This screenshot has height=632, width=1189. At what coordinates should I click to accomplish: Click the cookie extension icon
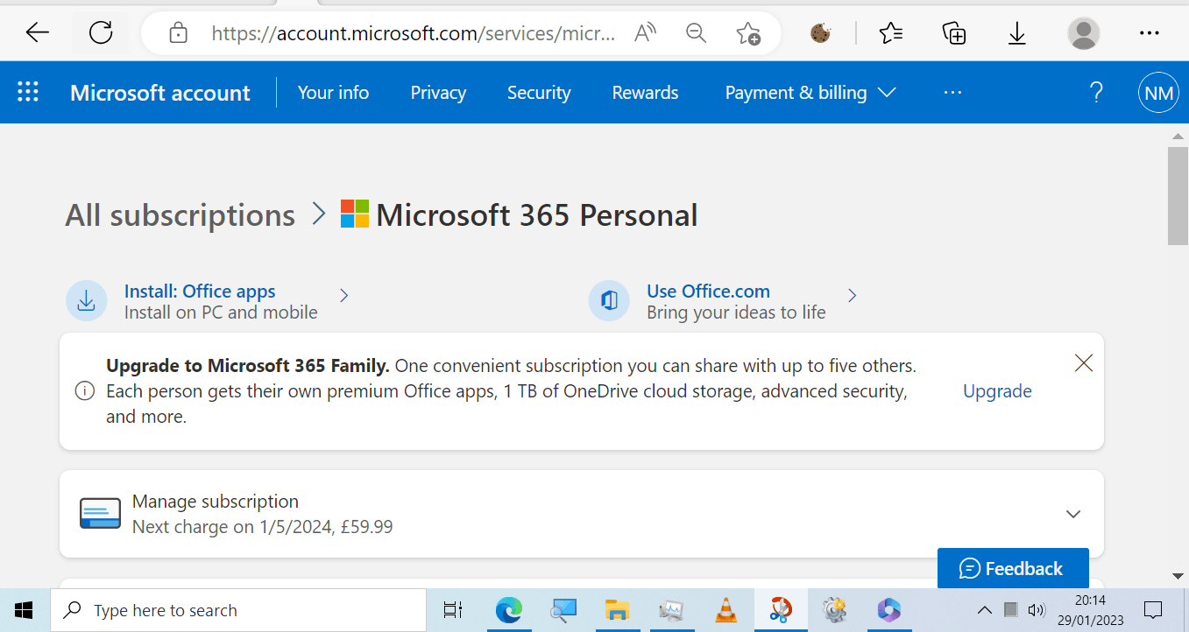coord(821,33)
